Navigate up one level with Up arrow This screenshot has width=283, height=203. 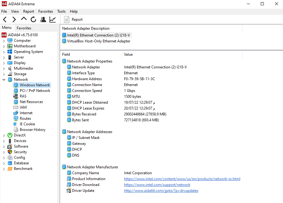[x=24, y=19]
